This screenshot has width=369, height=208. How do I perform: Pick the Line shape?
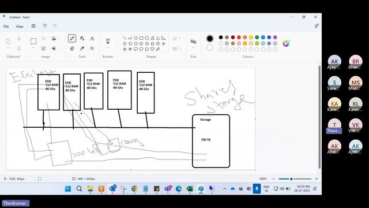click(x=125, y=38)
